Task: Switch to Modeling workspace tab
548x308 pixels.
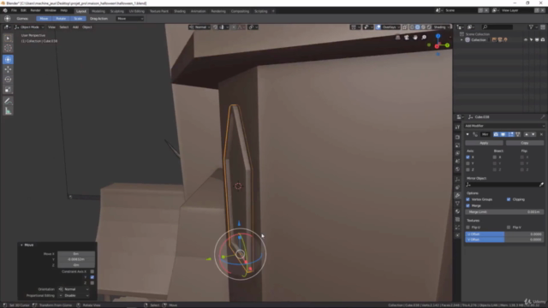Action: (x=98, y=11)
